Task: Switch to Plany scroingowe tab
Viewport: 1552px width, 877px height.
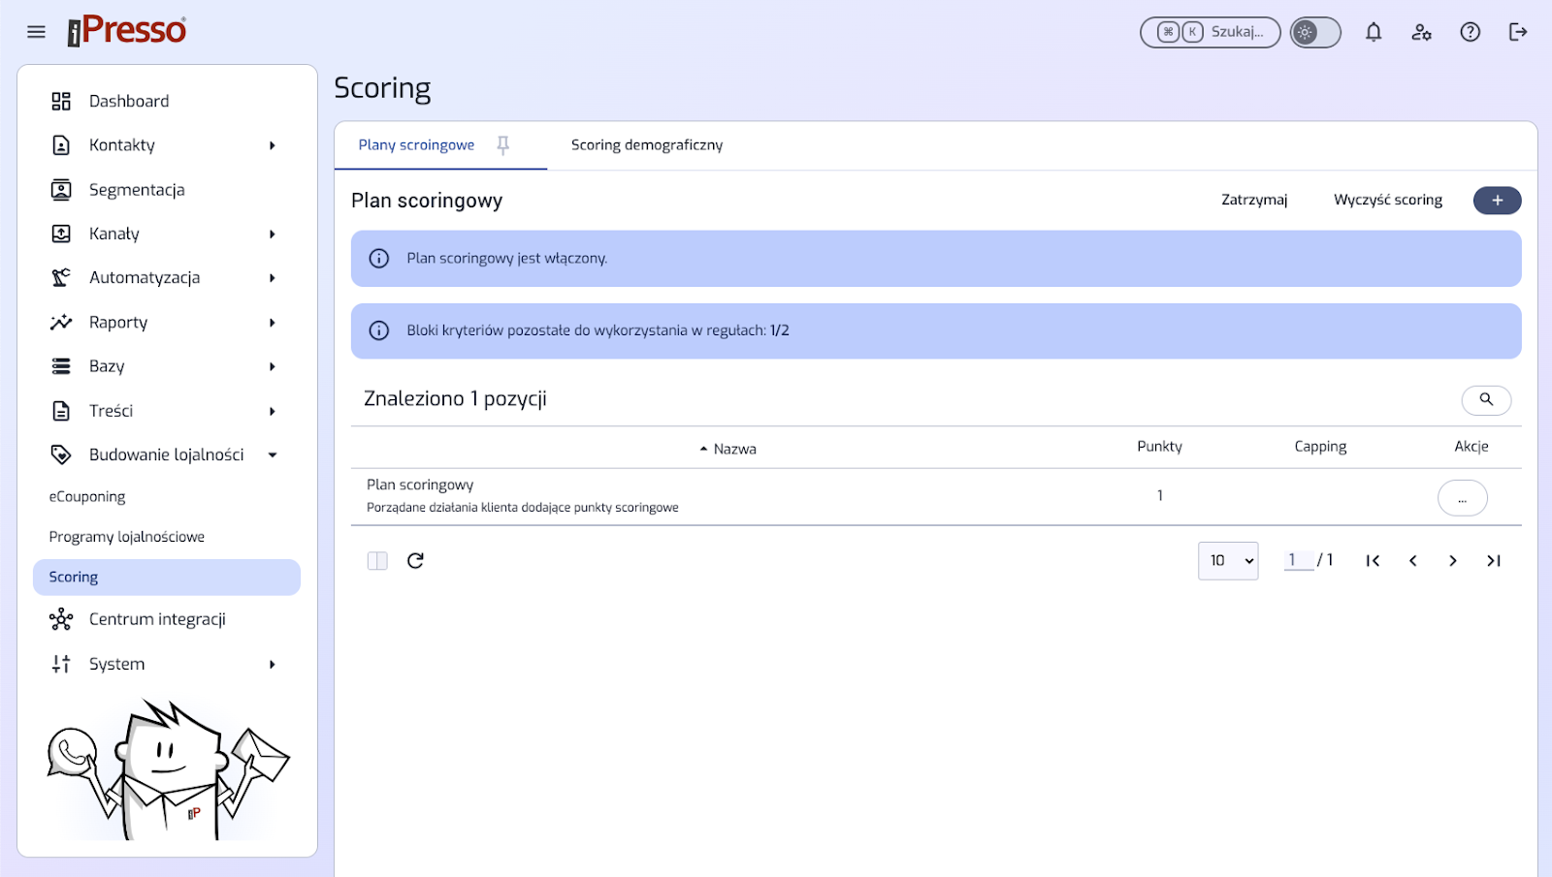Action: pyautogui.click(x=416, y=145)
